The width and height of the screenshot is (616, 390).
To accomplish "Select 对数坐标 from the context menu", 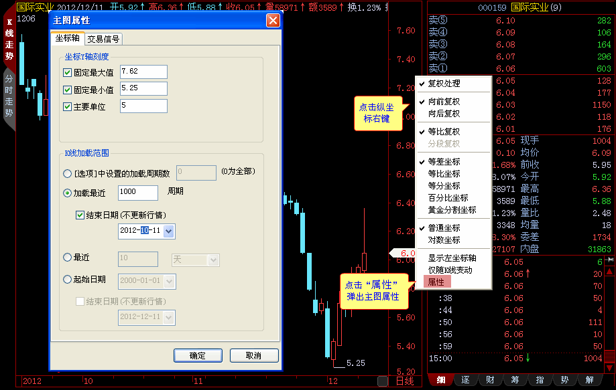I will [x=444, y=240].
